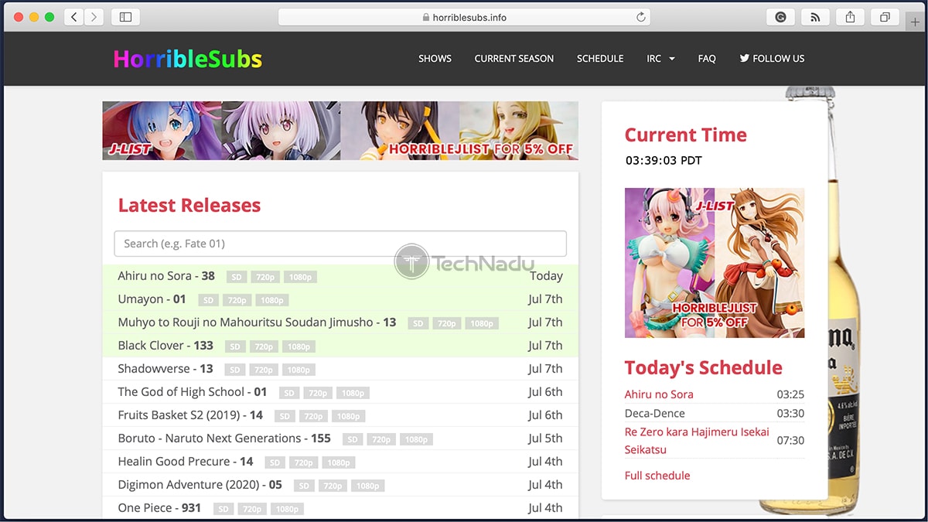Choose 720p for Black Clover 133
928x522 pixels.
pos(264,346)
